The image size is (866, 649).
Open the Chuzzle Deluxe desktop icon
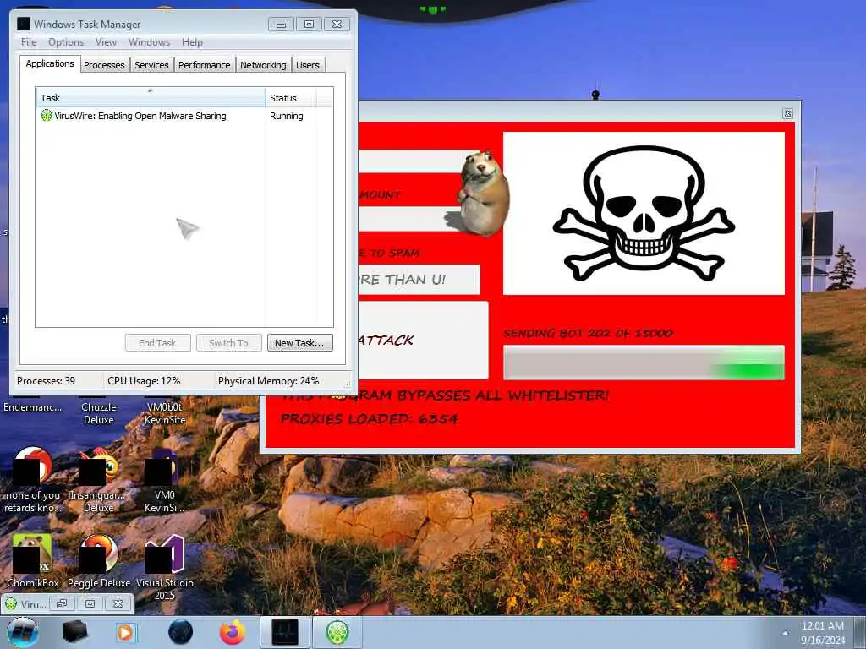[99, 412]
